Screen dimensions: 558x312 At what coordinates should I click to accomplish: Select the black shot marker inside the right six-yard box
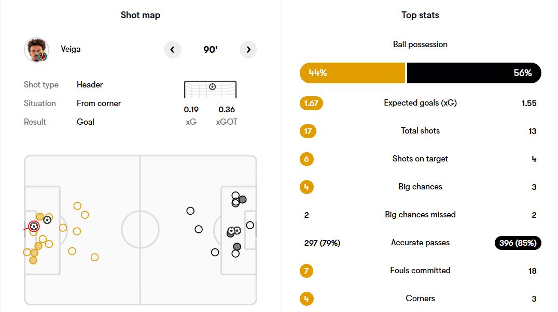250,225
